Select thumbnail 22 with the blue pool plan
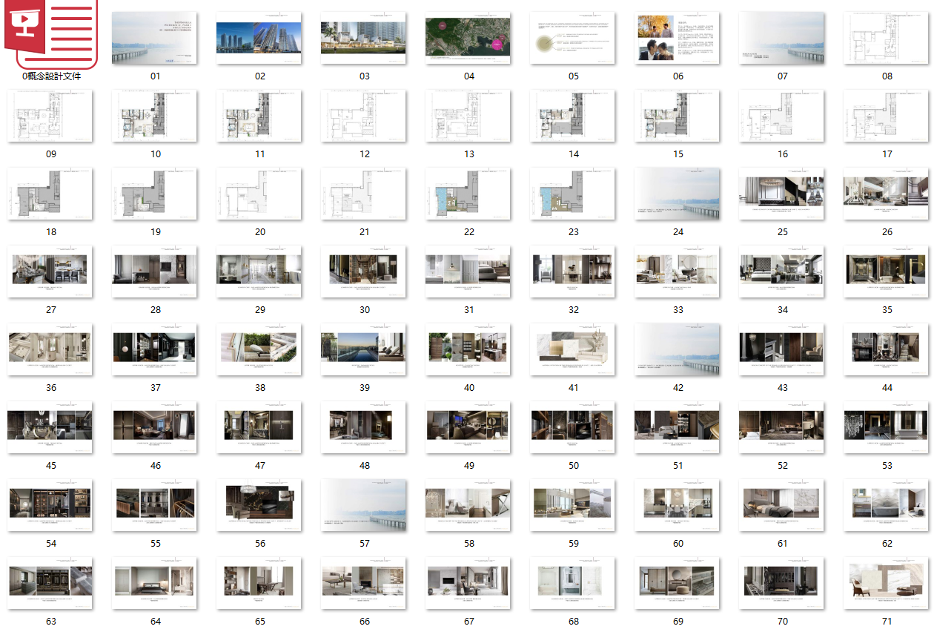The width and height of the screenshot is (934, 629). pyautogui.click(x=468, y=194)
